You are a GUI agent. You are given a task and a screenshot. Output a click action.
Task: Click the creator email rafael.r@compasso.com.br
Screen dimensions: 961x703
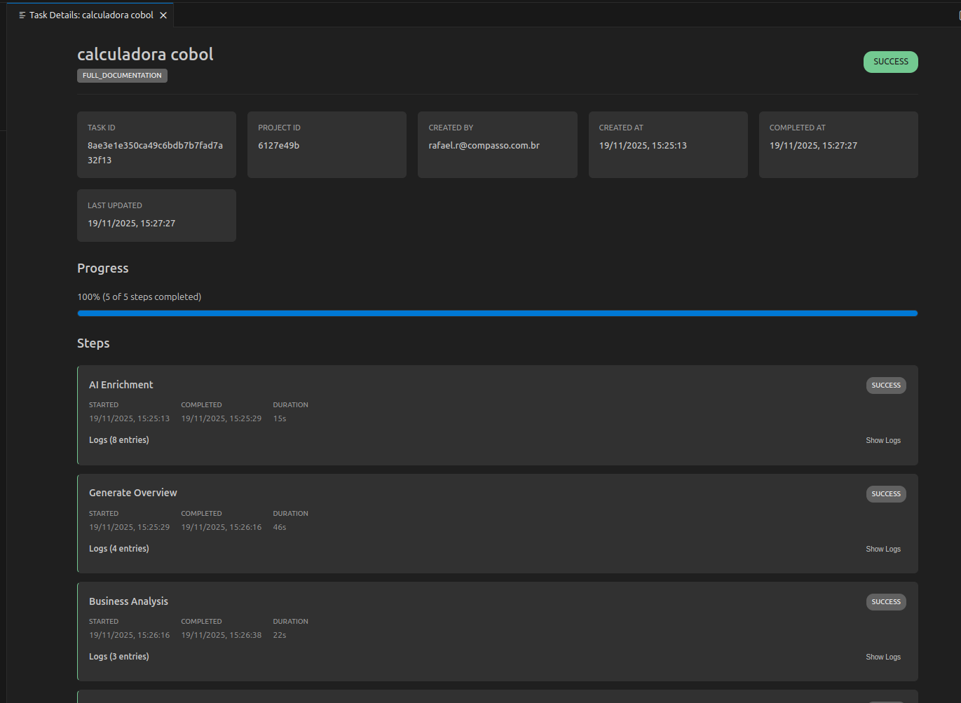pos(484,145)
